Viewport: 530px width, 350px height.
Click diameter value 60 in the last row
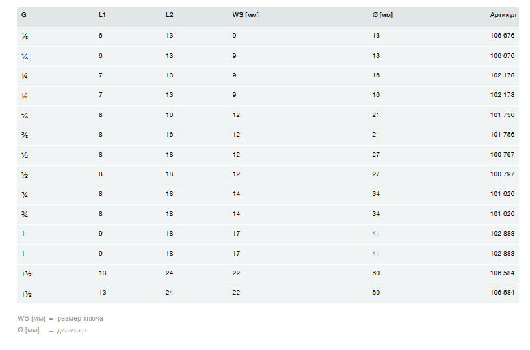click(x=376, y=293)
